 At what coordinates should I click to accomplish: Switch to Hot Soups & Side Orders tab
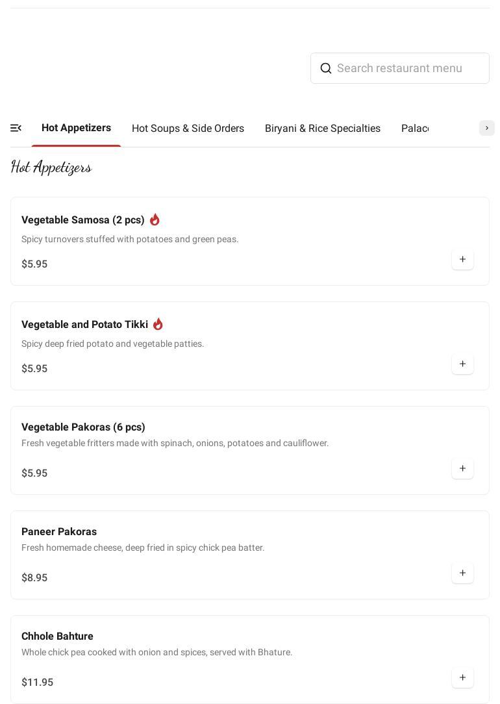pyautogui.click(x=188, y=129)
